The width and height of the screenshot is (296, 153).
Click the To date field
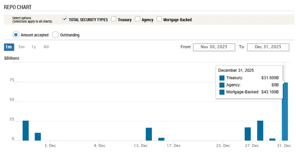click(268, 47)
